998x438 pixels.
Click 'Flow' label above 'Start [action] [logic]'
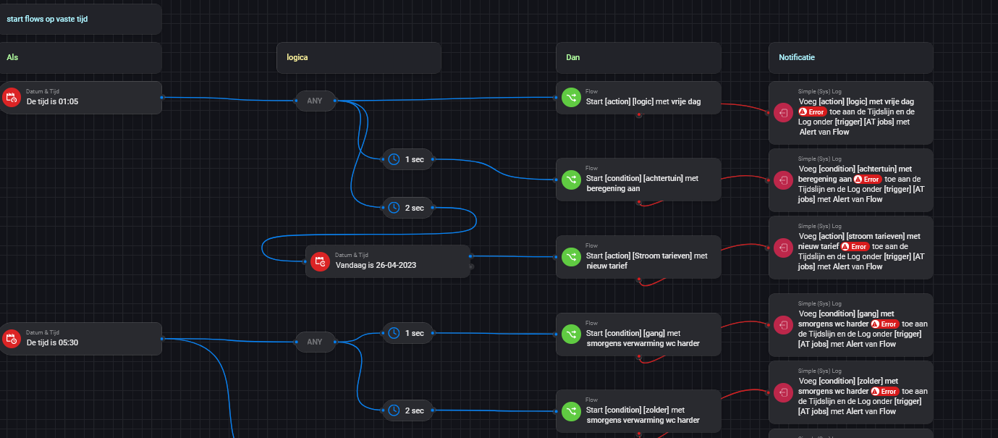click(592, 91)
